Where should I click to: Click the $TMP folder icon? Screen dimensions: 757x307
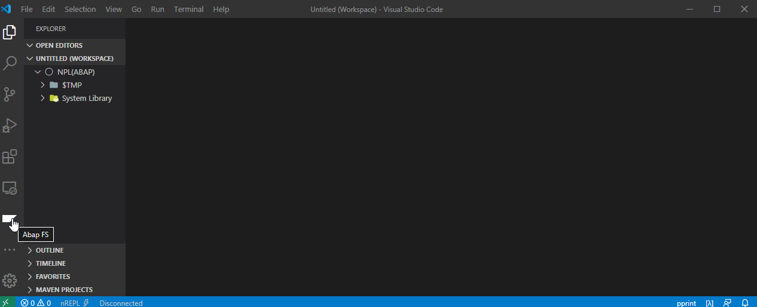54,85
